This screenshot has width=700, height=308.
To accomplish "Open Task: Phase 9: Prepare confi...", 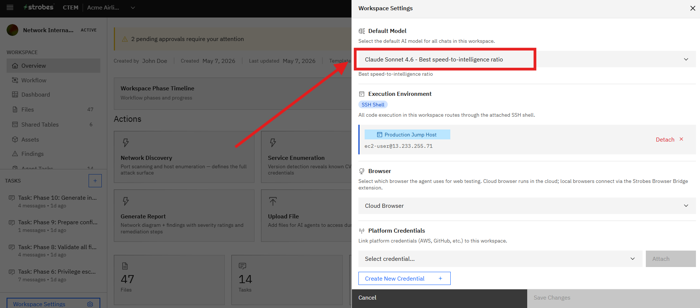I will 53,226.
